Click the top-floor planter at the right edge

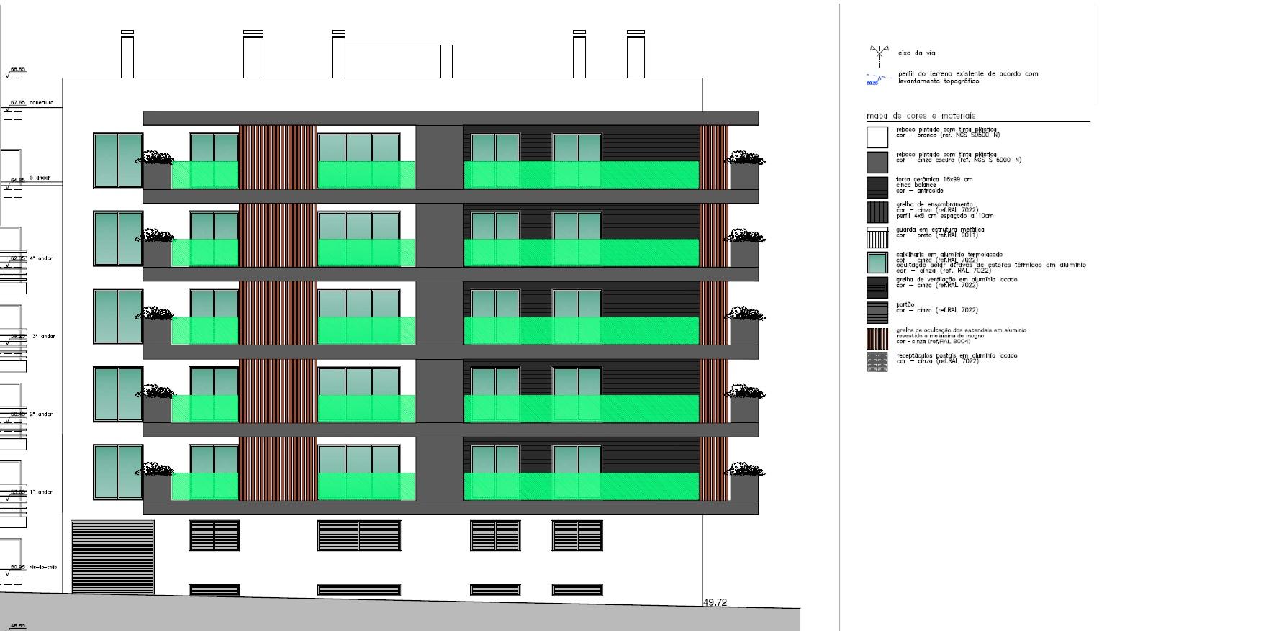pos(746,173)
